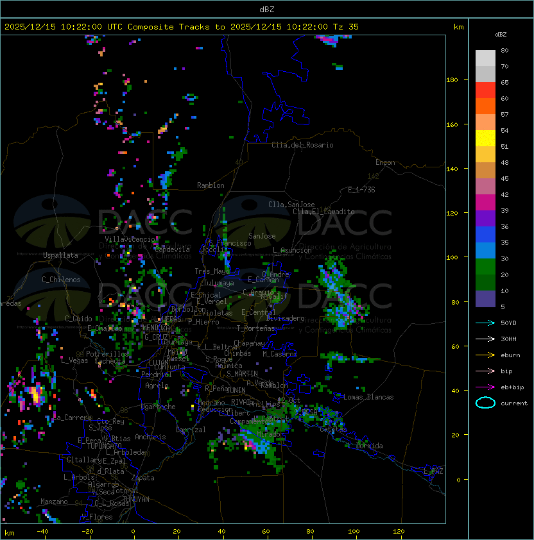
Task: Click the 'Encon' location label
Action: (385, 162)
